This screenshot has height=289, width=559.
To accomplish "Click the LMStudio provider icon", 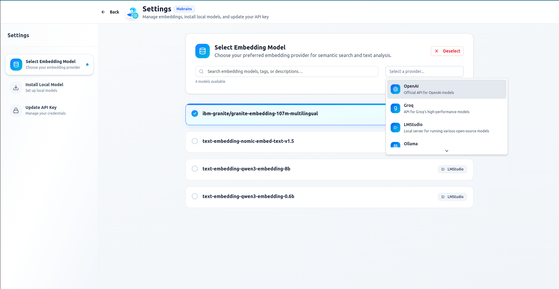I will 395,127.
